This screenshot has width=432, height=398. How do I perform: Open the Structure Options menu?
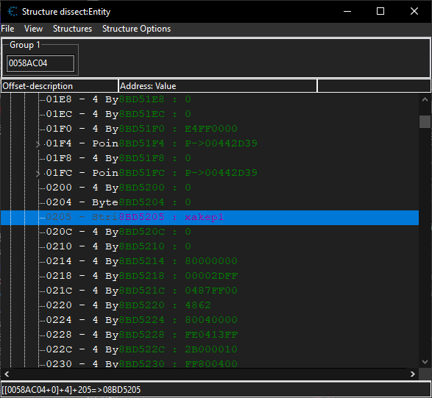[136, 29]
